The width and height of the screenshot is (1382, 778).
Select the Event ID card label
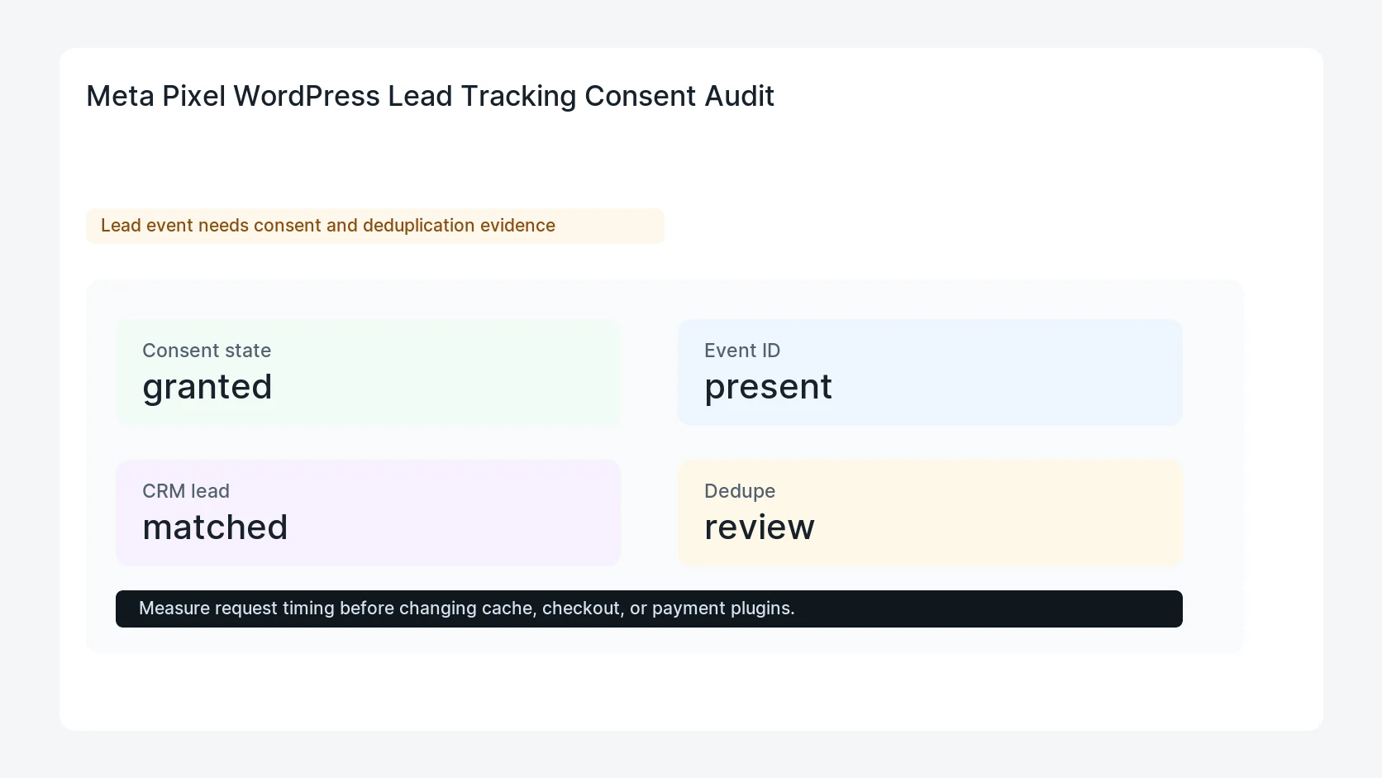[x=742, y=351]
